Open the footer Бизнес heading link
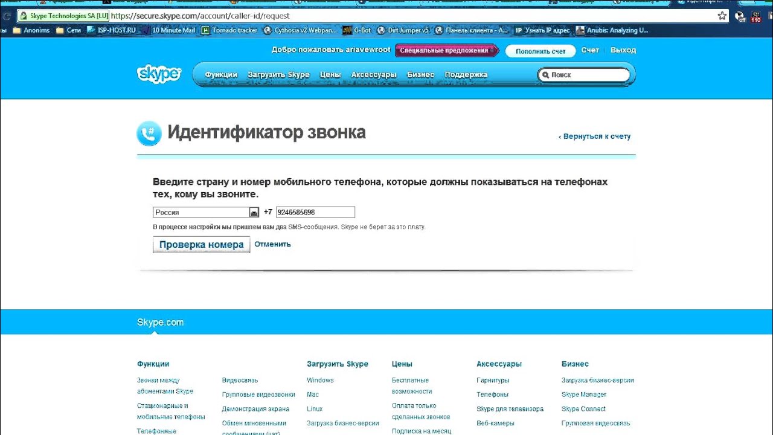 (x=575, y=364)
